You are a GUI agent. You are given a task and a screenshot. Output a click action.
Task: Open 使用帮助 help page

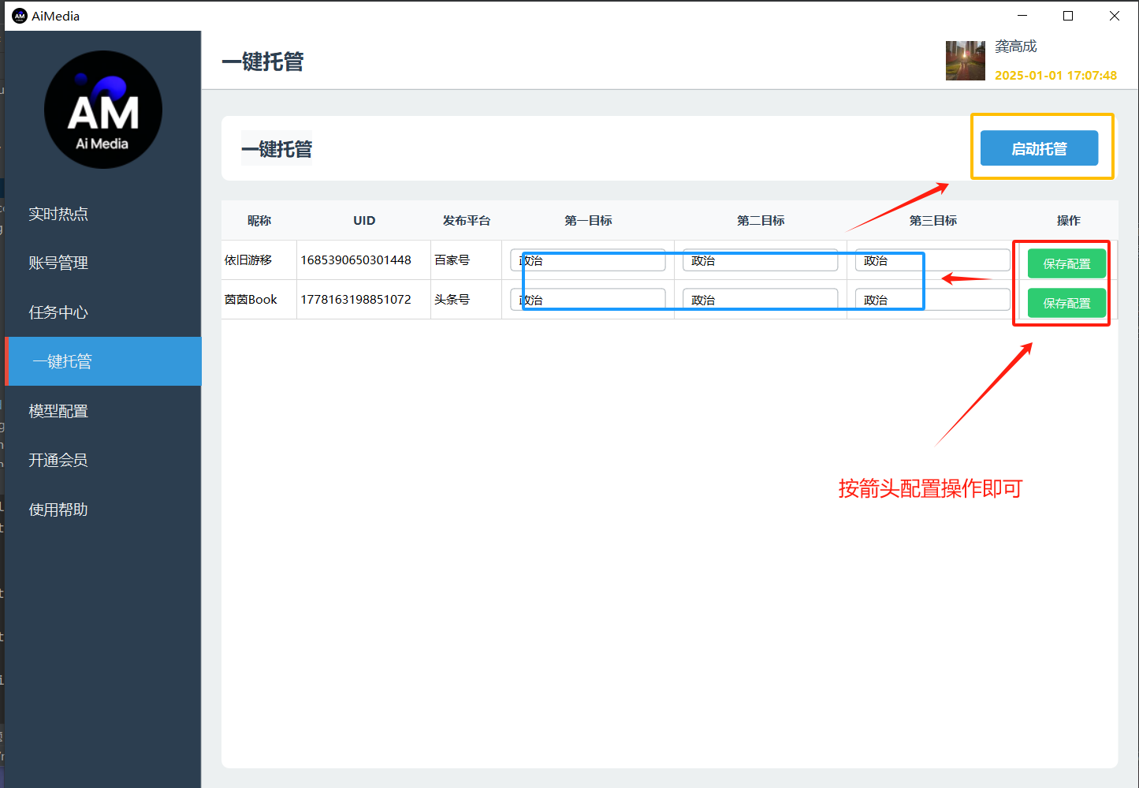tap(58, 510)
